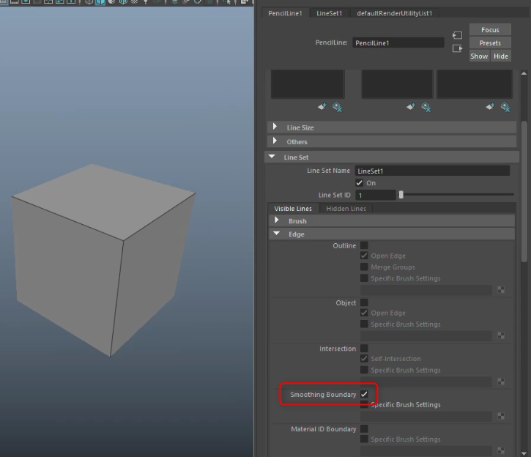Enable the Intersection checkbox
531x457 pixels.
tap(364, 348)
